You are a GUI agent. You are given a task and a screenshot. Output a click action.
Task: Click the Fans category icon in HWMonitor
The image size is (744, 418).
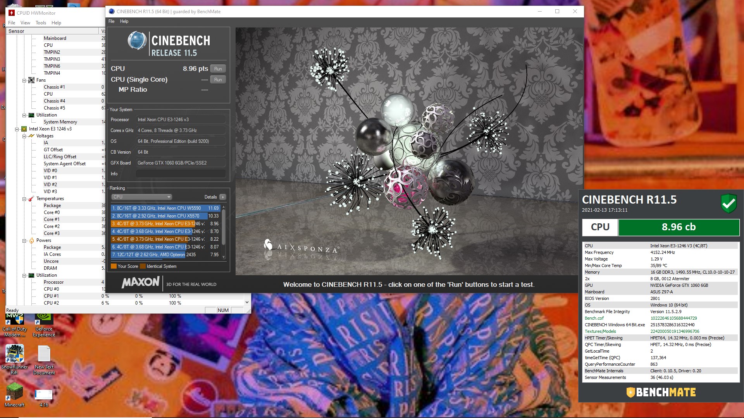[31, 80]
